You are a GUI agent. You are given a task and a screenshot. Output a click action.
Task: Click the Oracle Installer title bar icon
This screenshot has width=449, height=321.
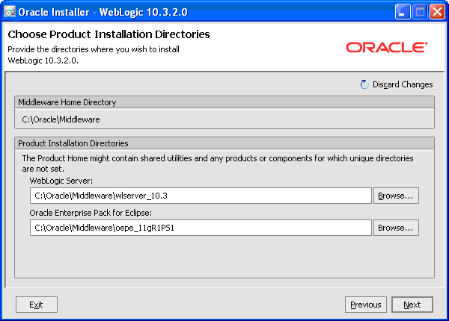[10, 12]
